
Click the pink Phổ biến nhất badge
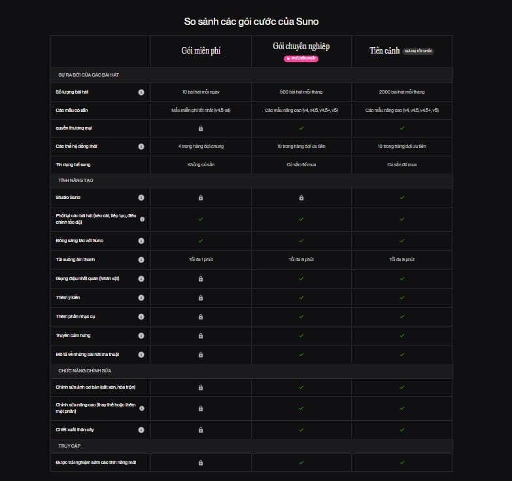(301, 58)
